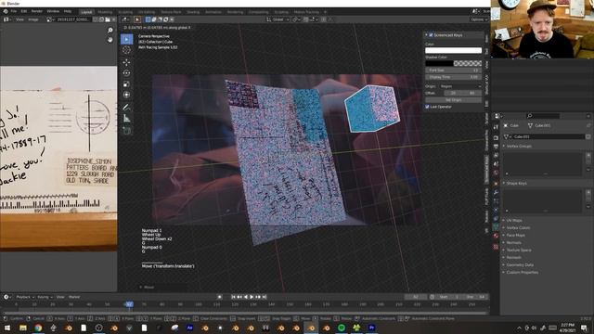Select the Add Cube tool

[x=126, y=131]
